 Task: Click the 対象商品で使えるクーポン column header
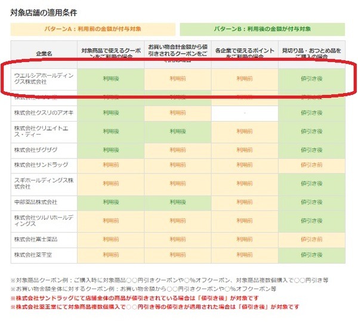111,54
